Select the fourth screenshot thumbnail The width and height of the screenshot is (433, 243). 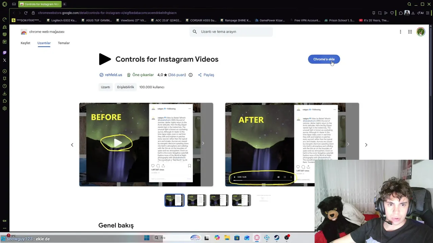point(242,200)
